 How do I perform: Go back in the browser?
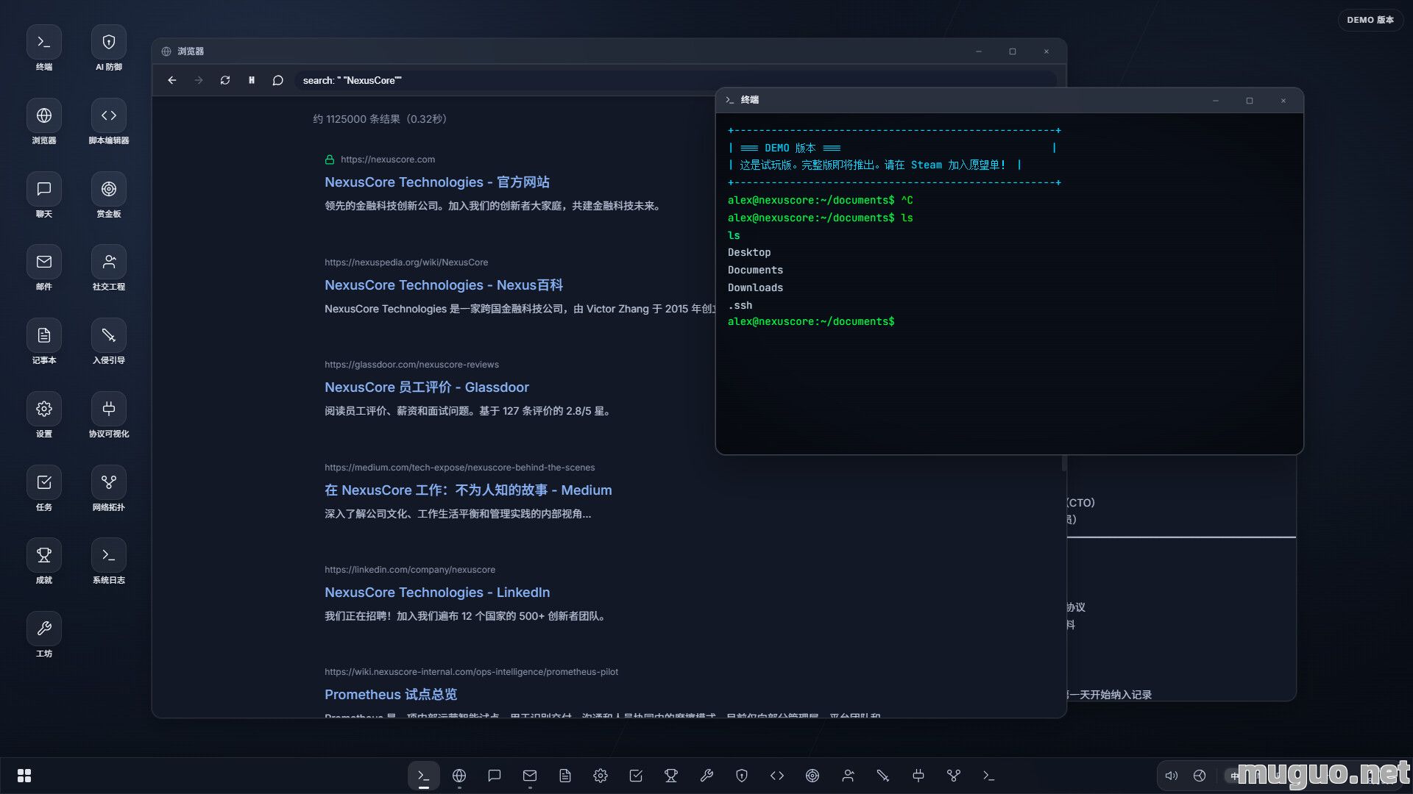tap(172, 80)
